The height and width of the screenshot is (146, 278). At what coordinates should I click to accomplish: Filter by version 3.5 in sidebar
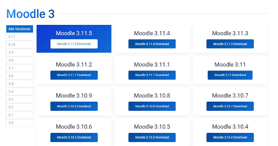20,83
